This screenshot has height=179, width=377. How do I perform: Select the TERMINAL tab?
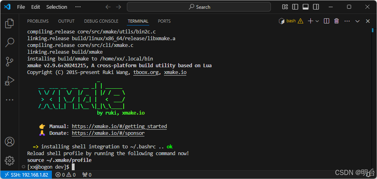[x=138, y=21]
